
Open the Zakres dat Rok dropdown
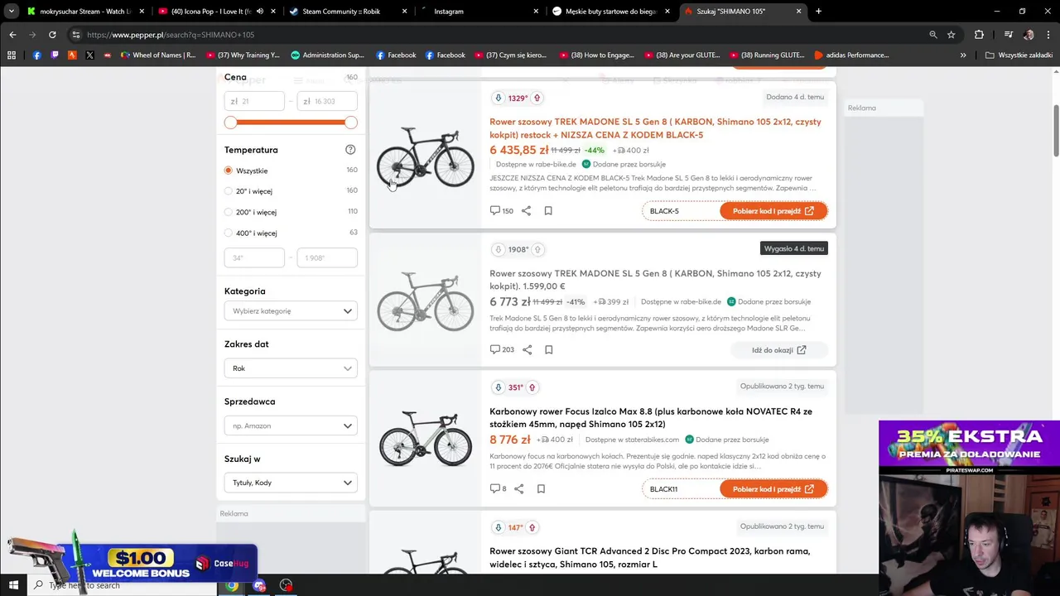point(291,368)
